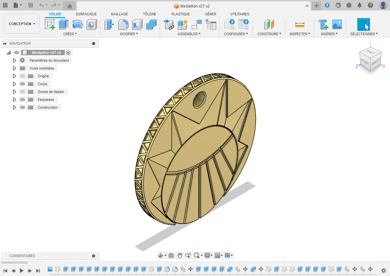Open the TÔLERIE ribbon tab
390x276 pixels.
pyautogui.click(x=149, y=14)
